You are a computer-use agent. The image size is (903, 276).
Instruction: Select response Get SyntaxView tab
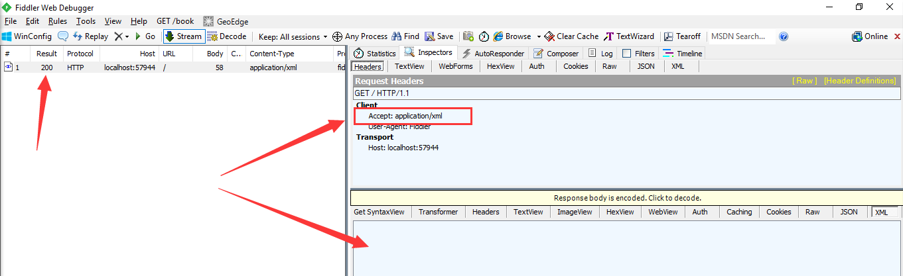(379, 212)
